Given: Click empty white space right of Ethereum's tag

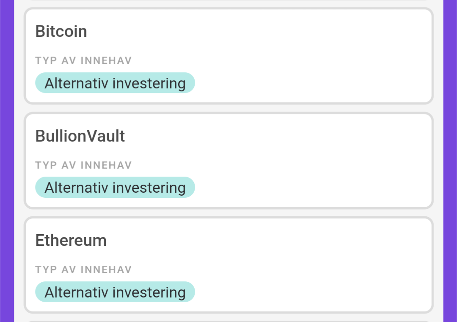Looking at the screenshot, I should (313, 292).
